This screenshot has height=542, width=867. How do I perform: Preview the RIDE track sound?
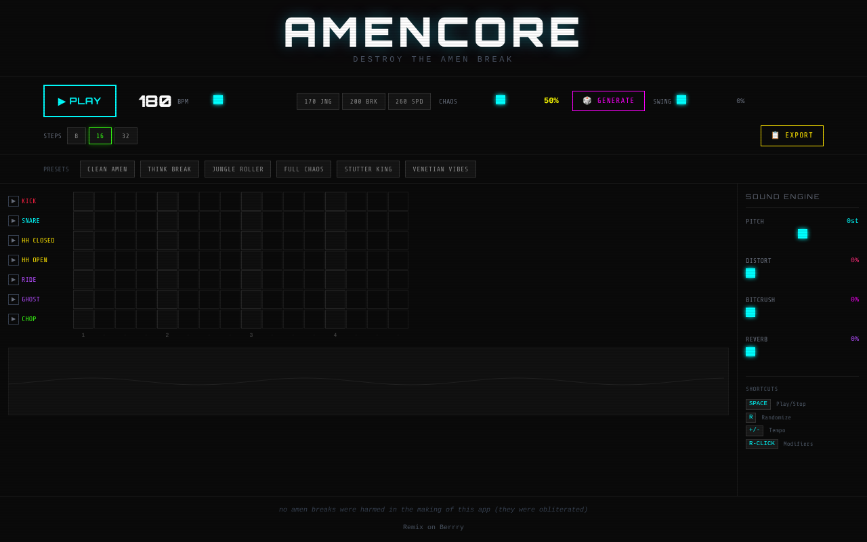coord(14,280)
